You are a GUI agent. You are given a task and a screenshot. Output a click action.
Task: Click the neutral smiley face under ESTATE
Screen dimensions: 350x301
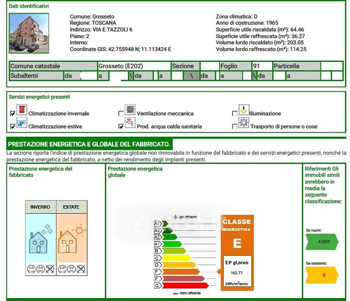tap(71, 269)
